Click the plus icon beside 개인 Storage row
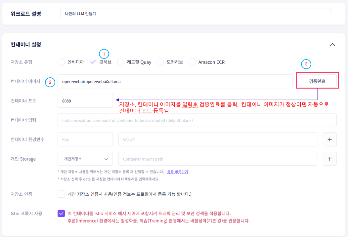 click(x=329, y=159)
